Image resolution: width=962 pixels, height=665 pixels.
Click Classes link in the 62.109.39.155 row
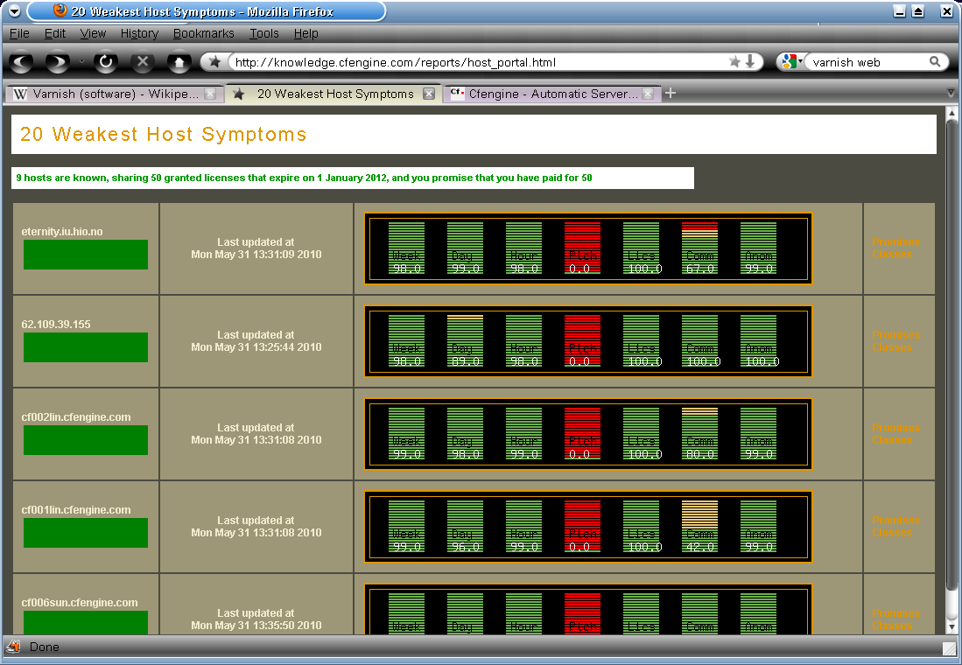(892, 347)
